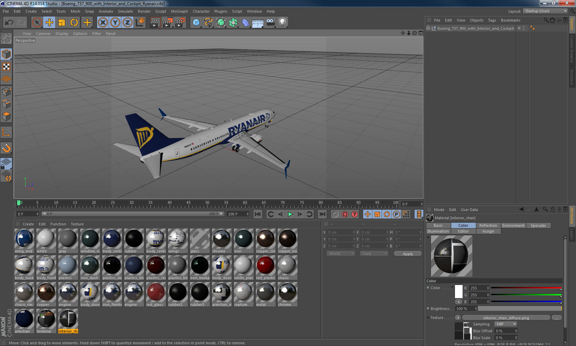Toggle autokeying record button
The image size is (576, 346).
click(x=345, y=214)
